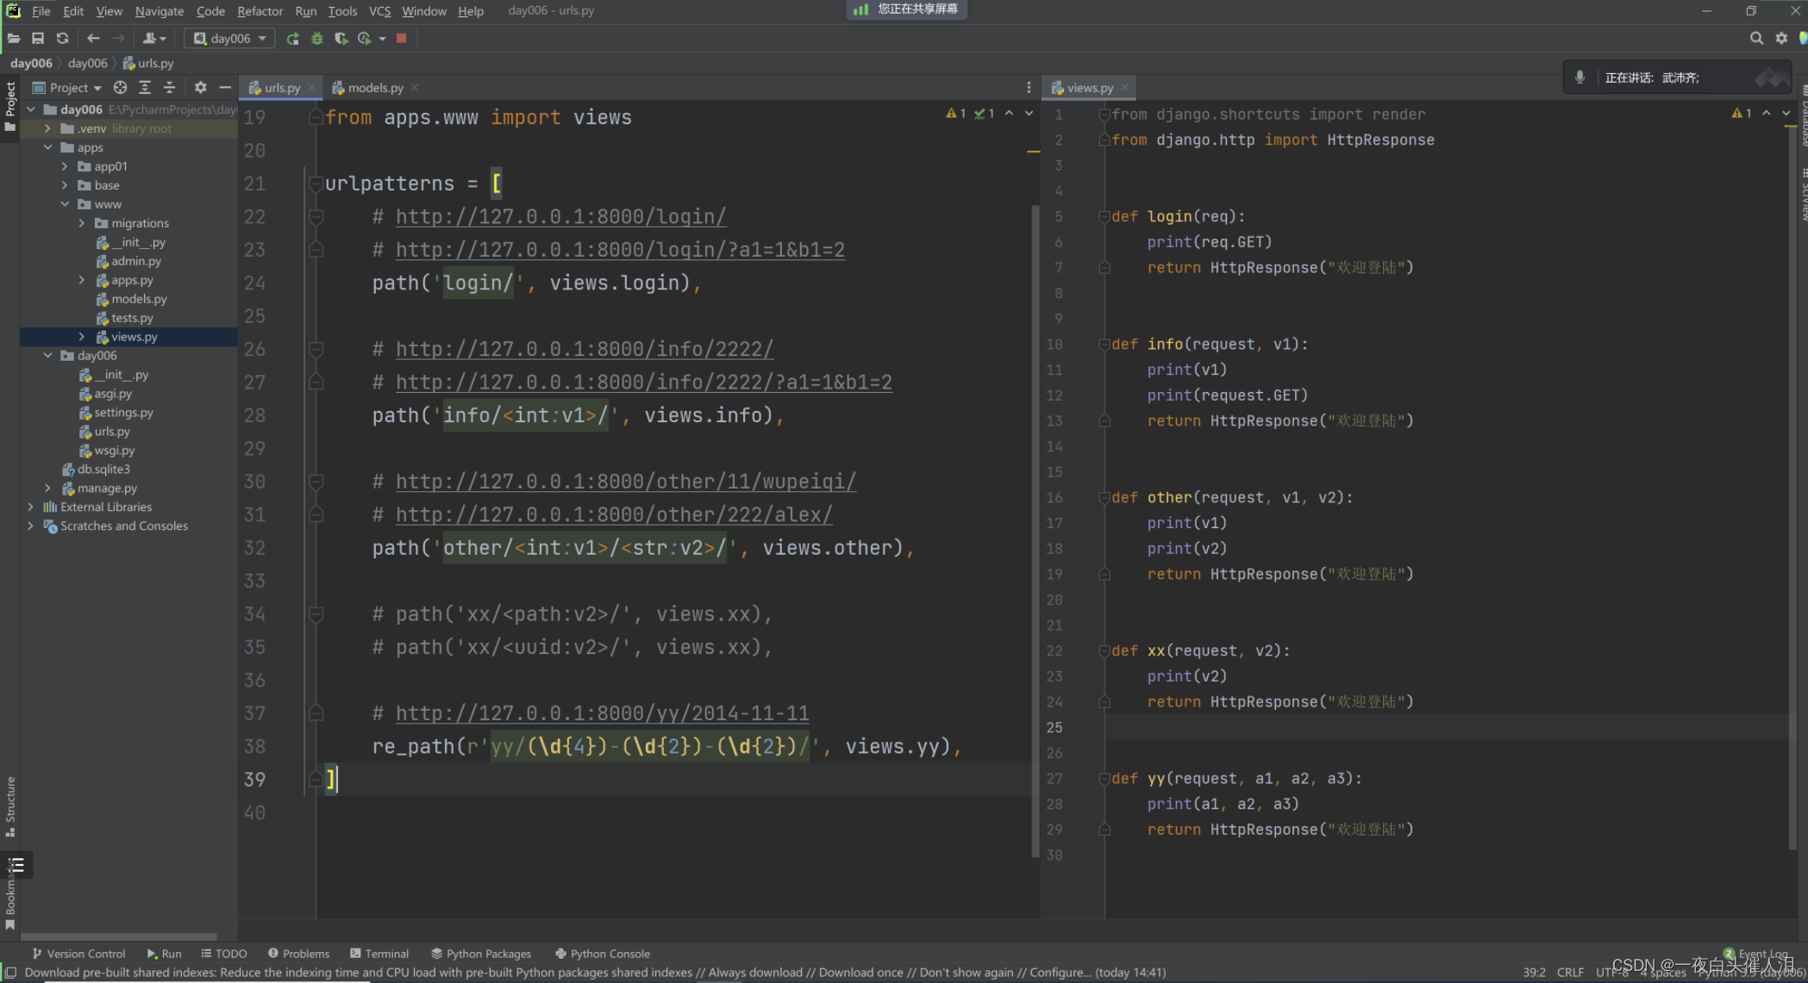Expand the migrations folder
Image resolution: width=1808 pixels, height=983 pixels.
pyautogui.click(x=78, y=223)
